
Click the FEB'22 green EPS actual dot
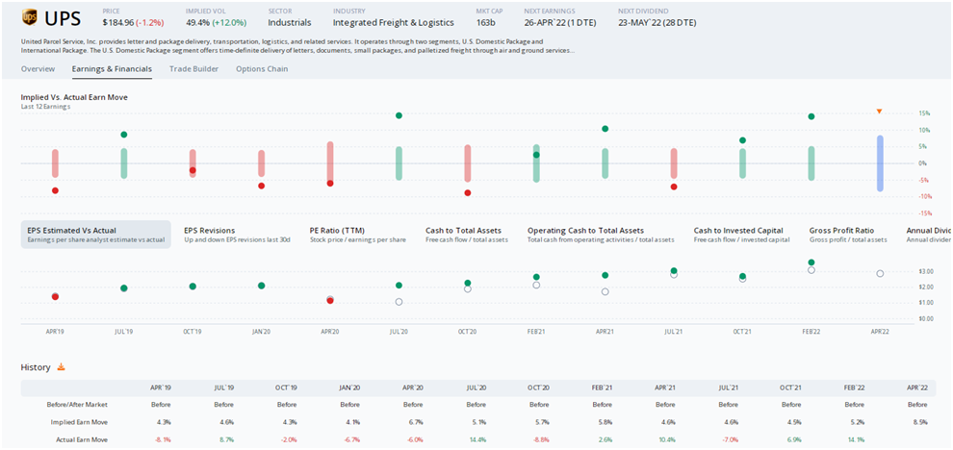pos(811,262)
